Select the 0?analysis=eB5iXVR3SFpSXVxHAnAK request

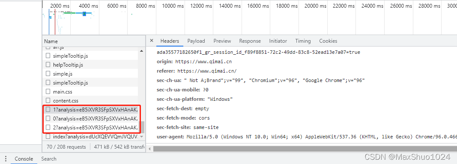click(x=91, y=119)
